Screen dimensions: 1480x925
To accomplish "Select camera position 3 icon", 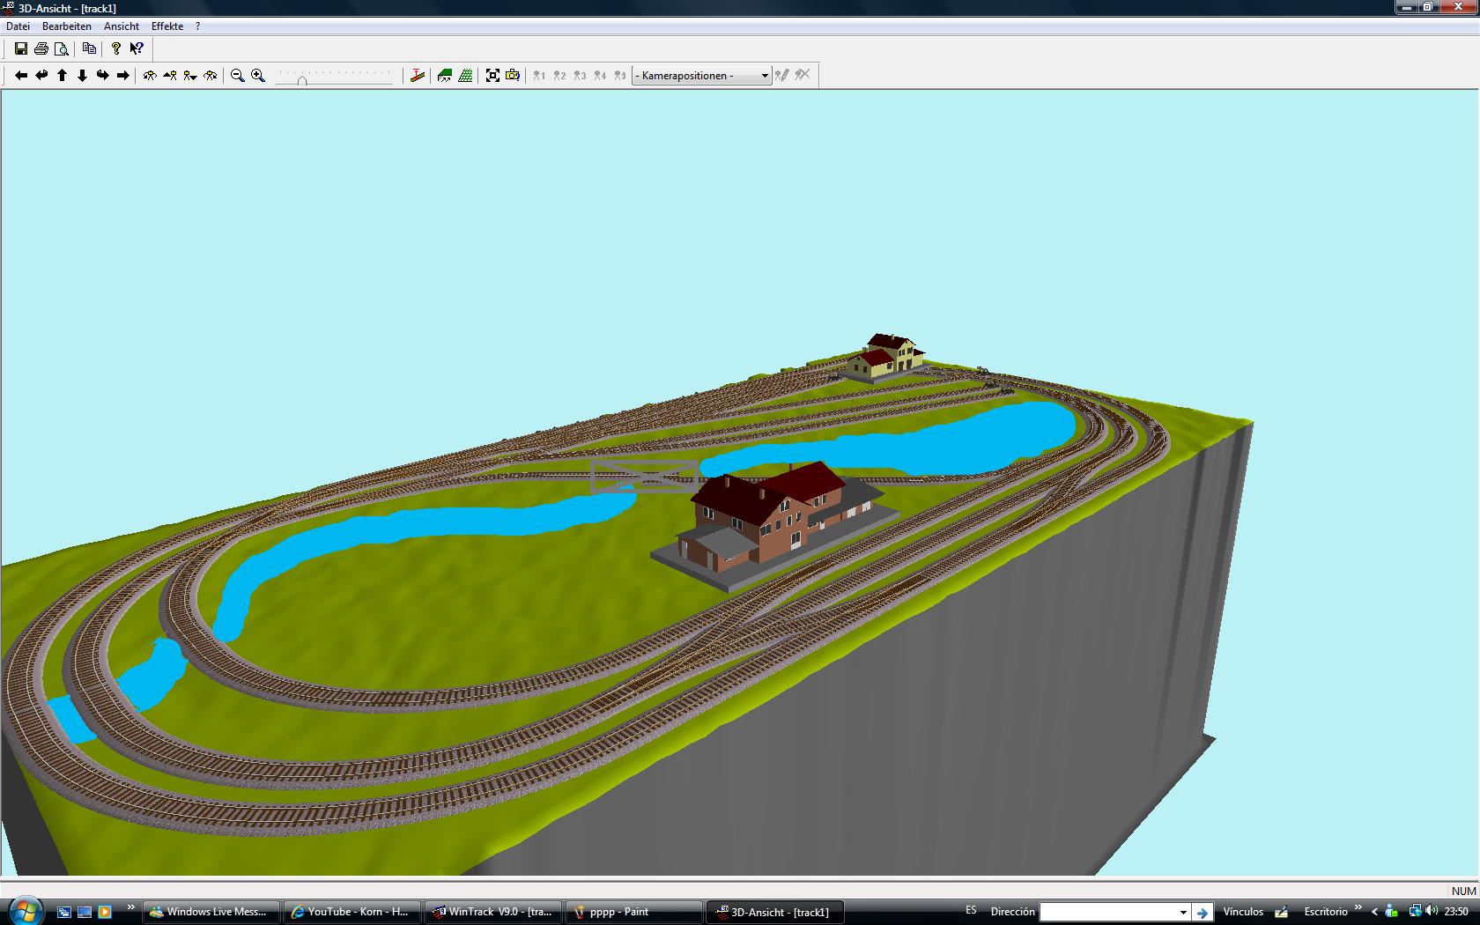I will pyautogui.click(x=580, y=76).
